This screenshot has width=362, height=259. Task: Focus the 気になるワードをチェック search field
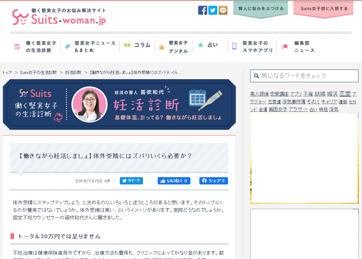304,76
